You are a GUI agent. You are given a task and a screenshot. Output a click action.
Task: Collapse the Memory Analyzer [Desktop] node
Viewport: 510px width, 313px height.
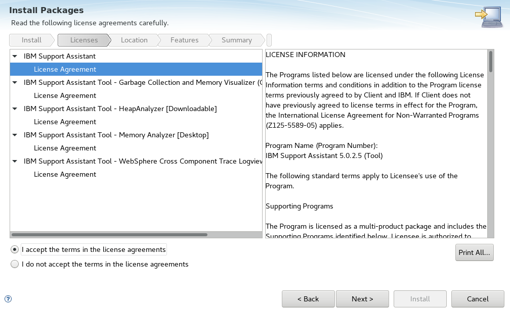click(x=15, y=135)
